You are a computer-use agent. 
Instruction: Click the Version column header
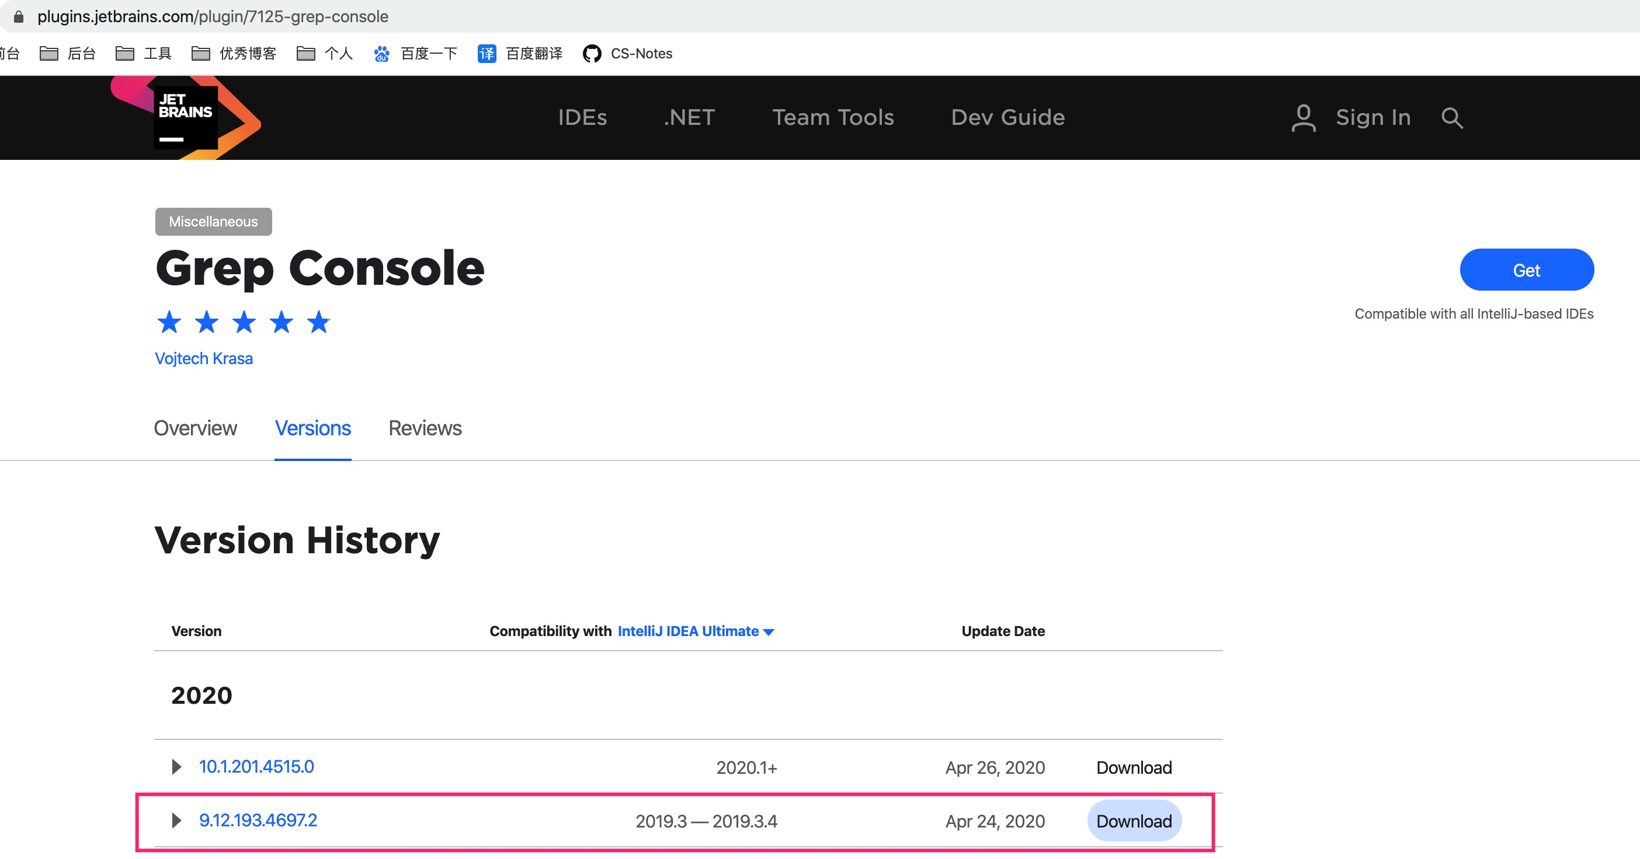pyautogui.click(x=196, y=631)
